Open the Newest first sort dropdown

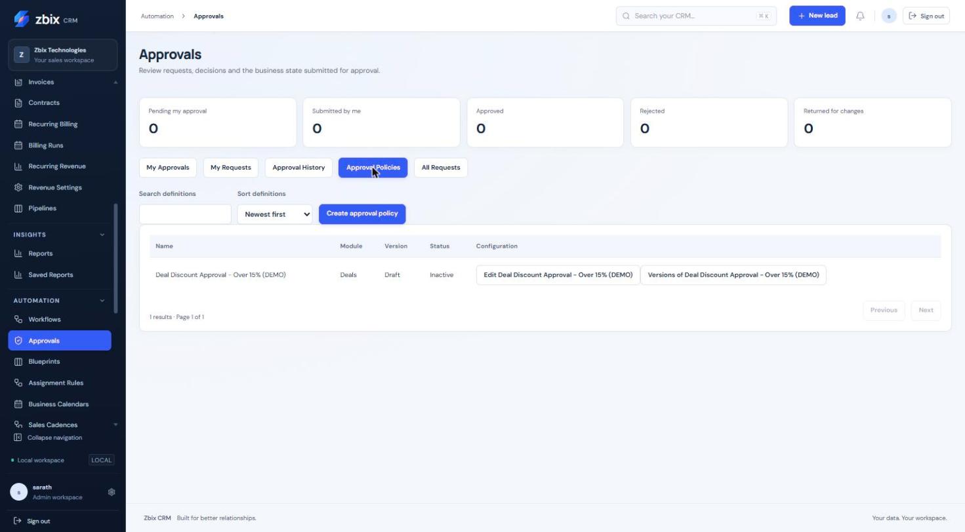(275, 214)
